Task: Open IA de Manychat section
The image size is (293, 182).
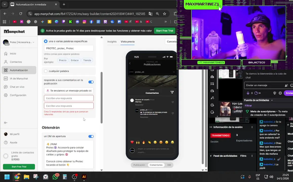Action: (x=19, y=79)
